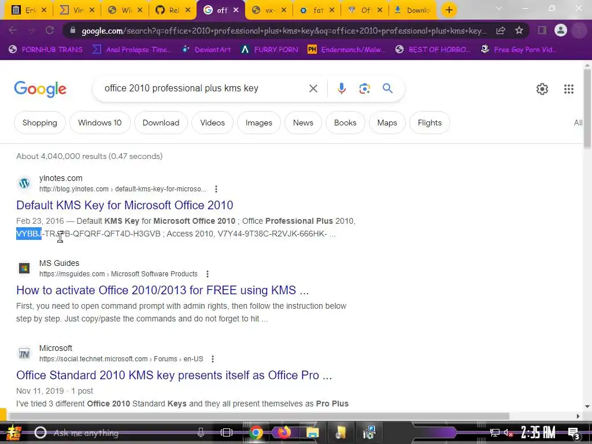Select the Download filter chip

[161, 123]
